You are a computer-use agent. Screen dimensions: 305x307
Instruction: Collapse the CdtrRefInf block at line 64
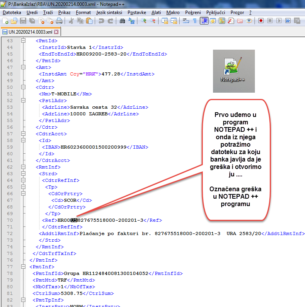23,180
